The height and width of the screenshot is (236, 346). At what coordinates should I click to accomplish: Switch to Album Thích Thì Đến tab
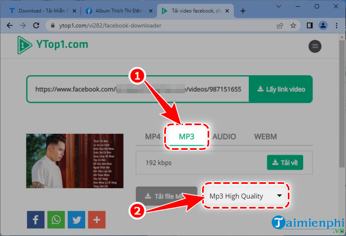(x=118, y=11)
